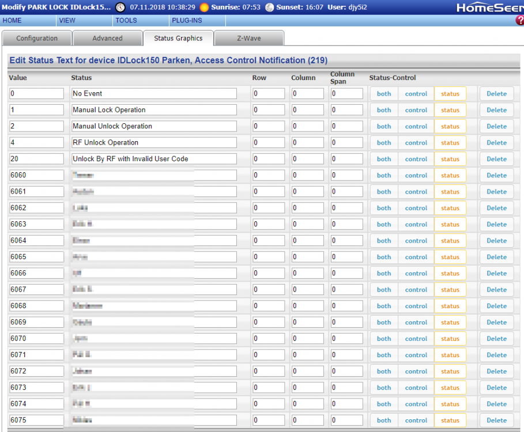524x432 pixels.
Task: Click the HomeSeer logo
Action: pyautogui.click(x=489, y=7)
